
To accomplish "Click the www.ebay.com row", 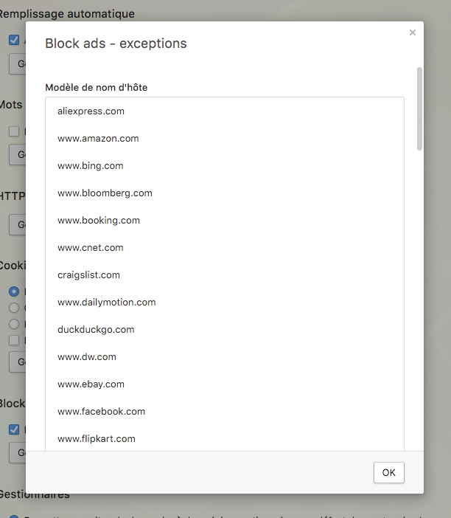I will pos(225,384).
